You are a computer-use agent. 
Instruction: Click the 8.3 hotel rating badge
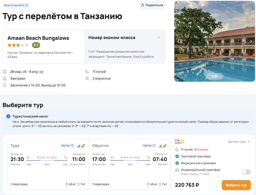pos(36,45)
